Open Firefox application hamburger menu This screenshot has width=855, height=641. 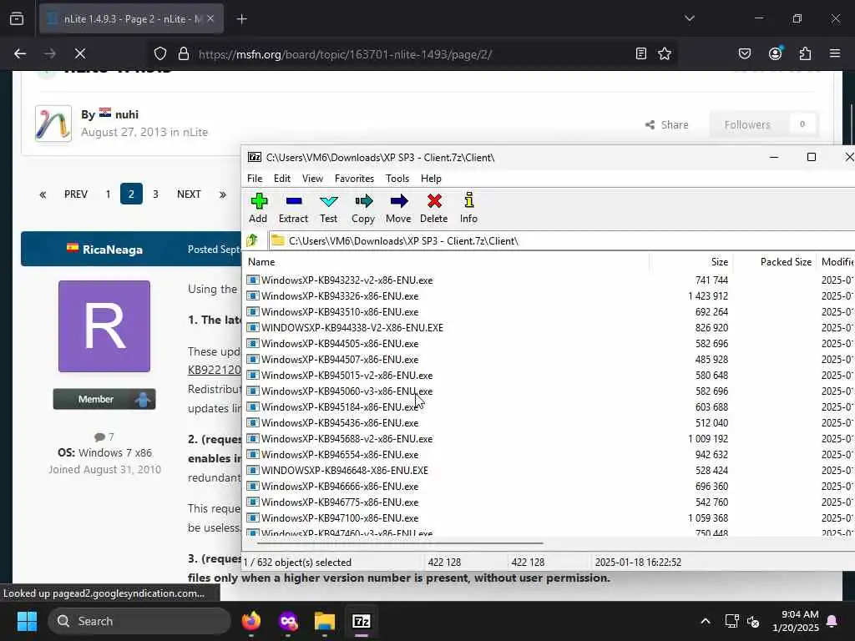pyautogui.click(x=835, y=53)
